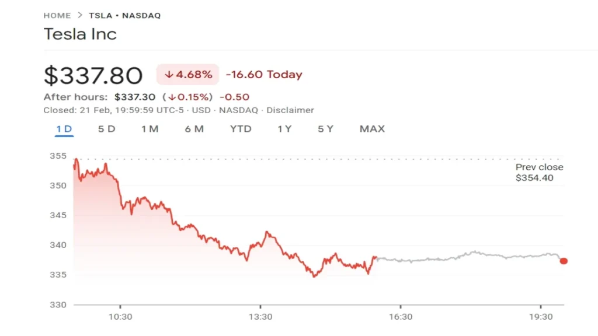
Task: Click the down arrow in 4.68% badge
Action: pyautogui.click(x=169, y=75)
